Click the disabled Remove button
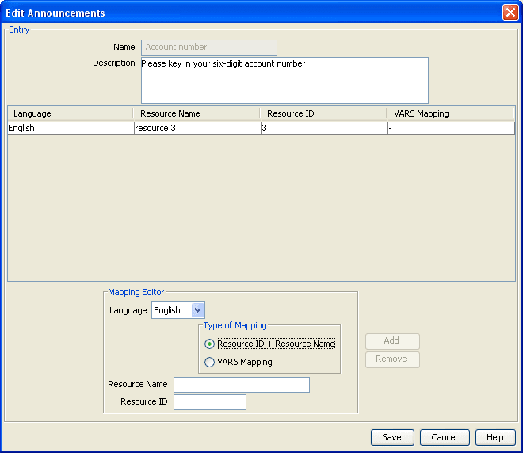 (392, 359)
